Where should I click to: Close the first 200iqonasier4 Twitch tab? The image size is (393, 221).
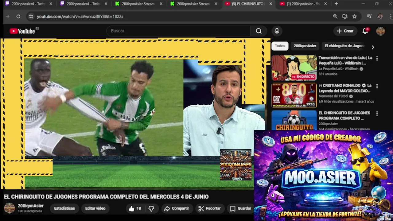pos(51,4)
